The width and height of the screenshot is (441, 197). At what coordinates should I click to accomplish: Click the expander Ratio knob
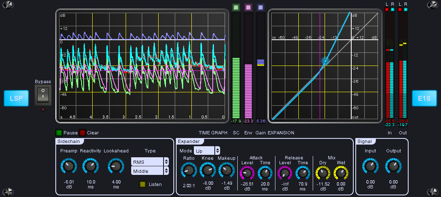pos(189,170)
